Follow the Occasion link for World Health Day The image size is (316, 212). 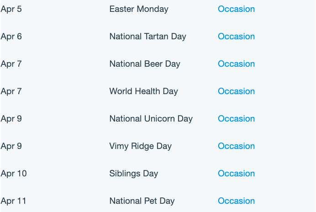point(236,91)
